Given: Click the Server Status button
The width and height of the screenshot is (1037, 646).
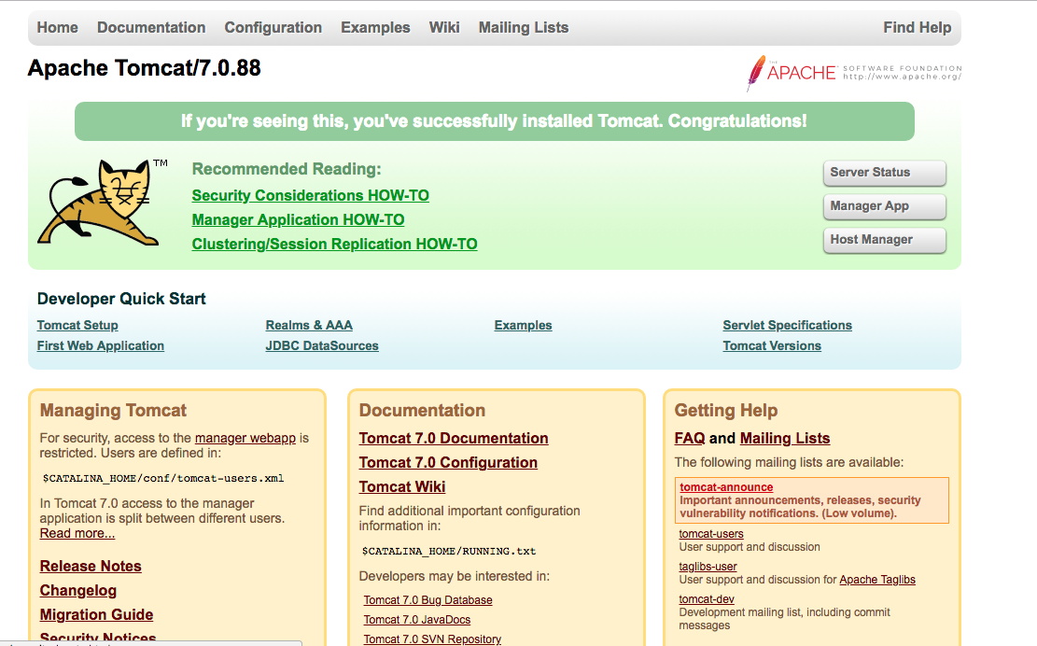Looking at the screenshot, I should pos(884,173).
